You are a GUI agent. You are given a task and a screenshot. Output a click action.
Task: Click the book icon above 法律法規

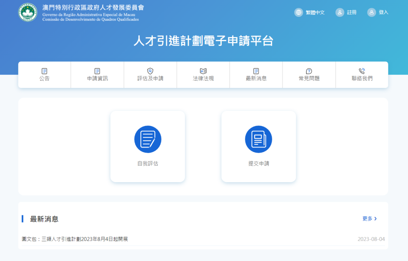(203, 71)
